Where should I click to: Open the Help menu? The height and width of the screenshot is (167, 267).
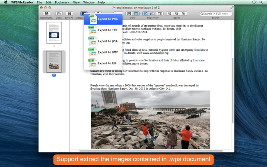[101, 2]
